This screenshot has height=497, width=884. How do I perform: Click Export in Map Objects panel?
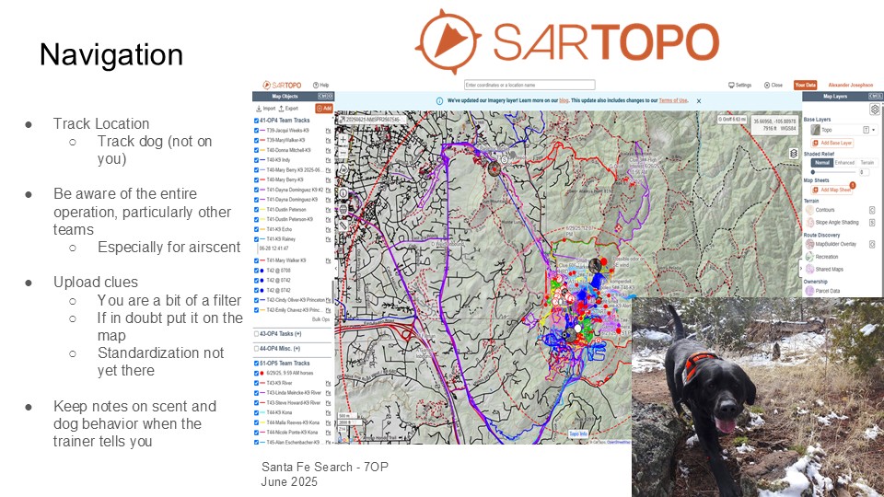(x=288, y=109)
